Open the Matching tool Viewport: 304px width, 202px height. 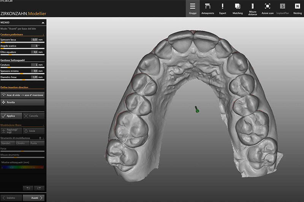click(237, 9)
